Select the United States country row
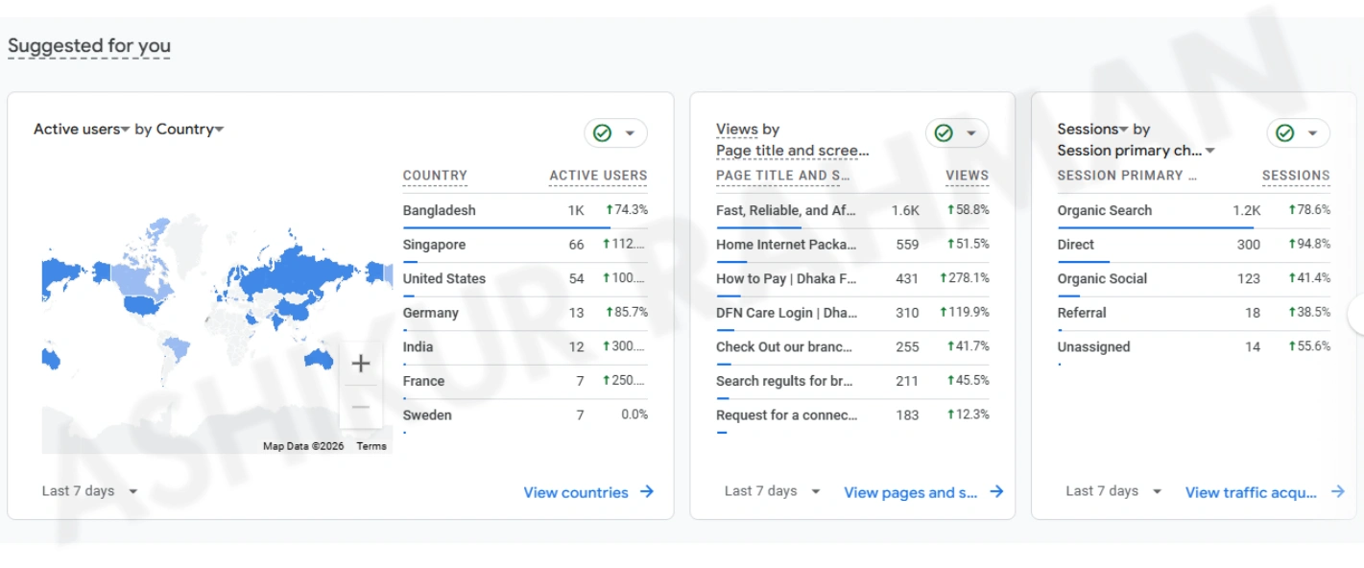1364x568 pixels. point(525,279)
